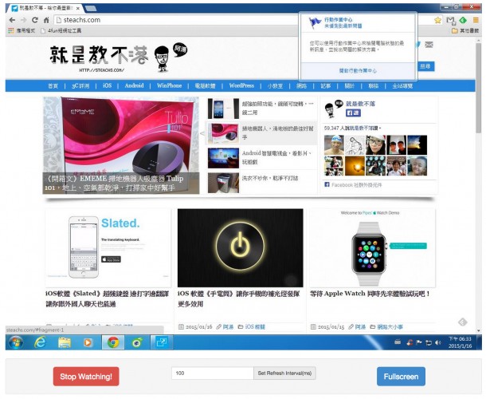The image size is (486, 399).
Task: Click the blue remote window taskbar icon
Action: (x=162, y=342)
